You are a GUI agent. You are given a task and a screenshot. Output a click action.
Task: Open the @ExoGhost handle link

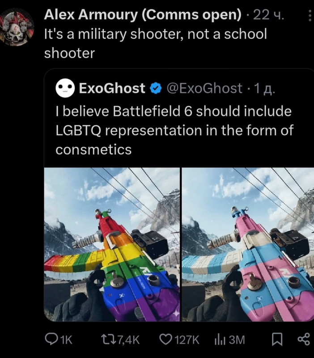click(204, 88)
